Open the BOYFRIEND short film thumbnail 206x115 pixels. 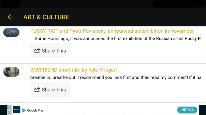point(11,72)
